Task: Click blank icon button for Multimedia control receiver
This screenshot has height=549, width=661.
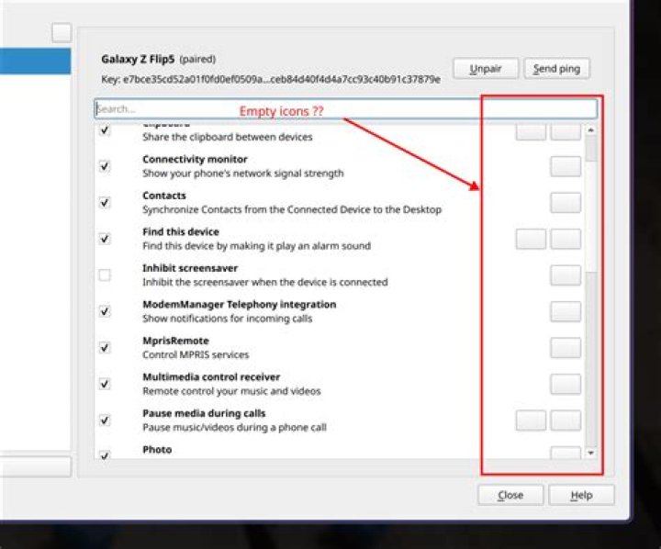Action: (566, 384)
